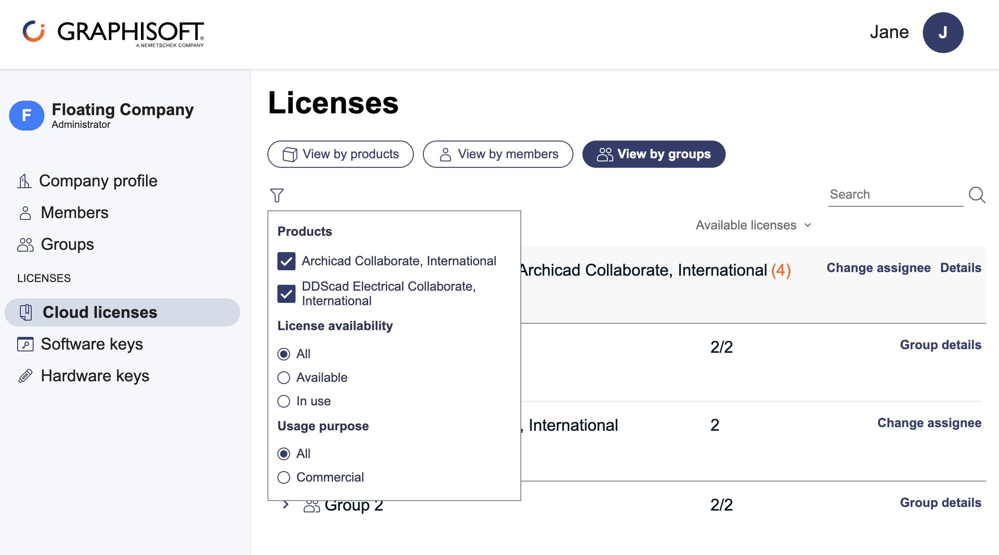Viewport: 999px width, 555px height.
Task: Select the Commercial usage purpose option
Action: click(284, 477)
